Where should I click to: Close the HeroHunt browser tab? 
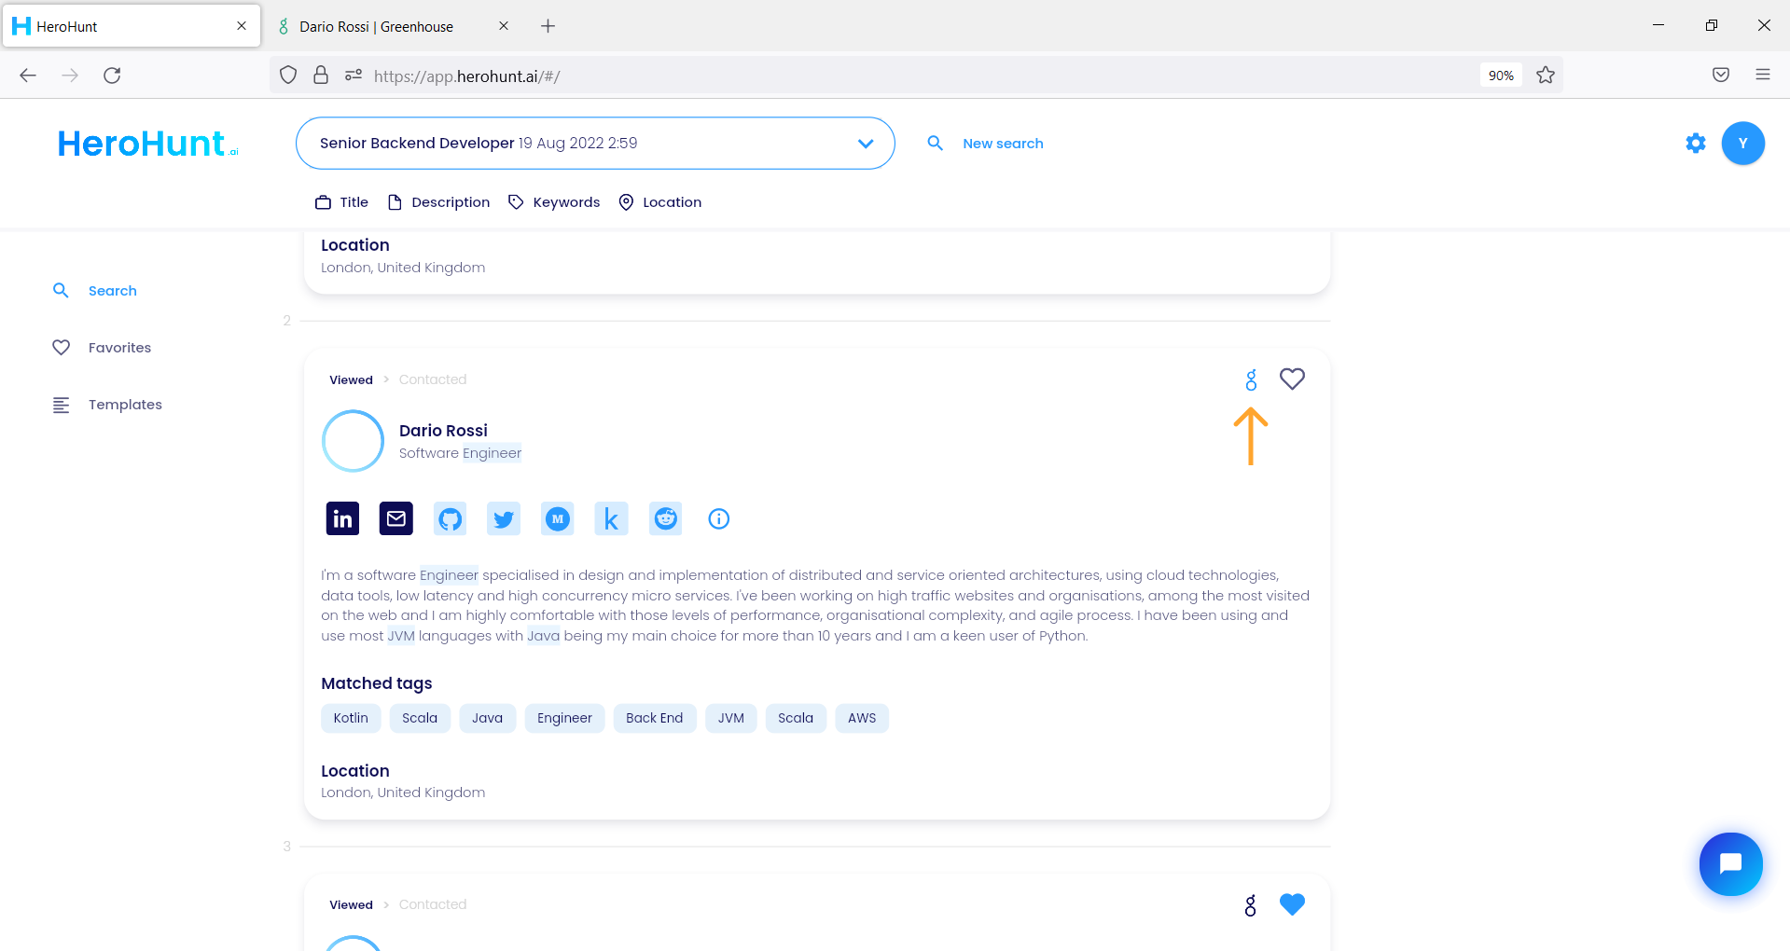coord(242,26)
